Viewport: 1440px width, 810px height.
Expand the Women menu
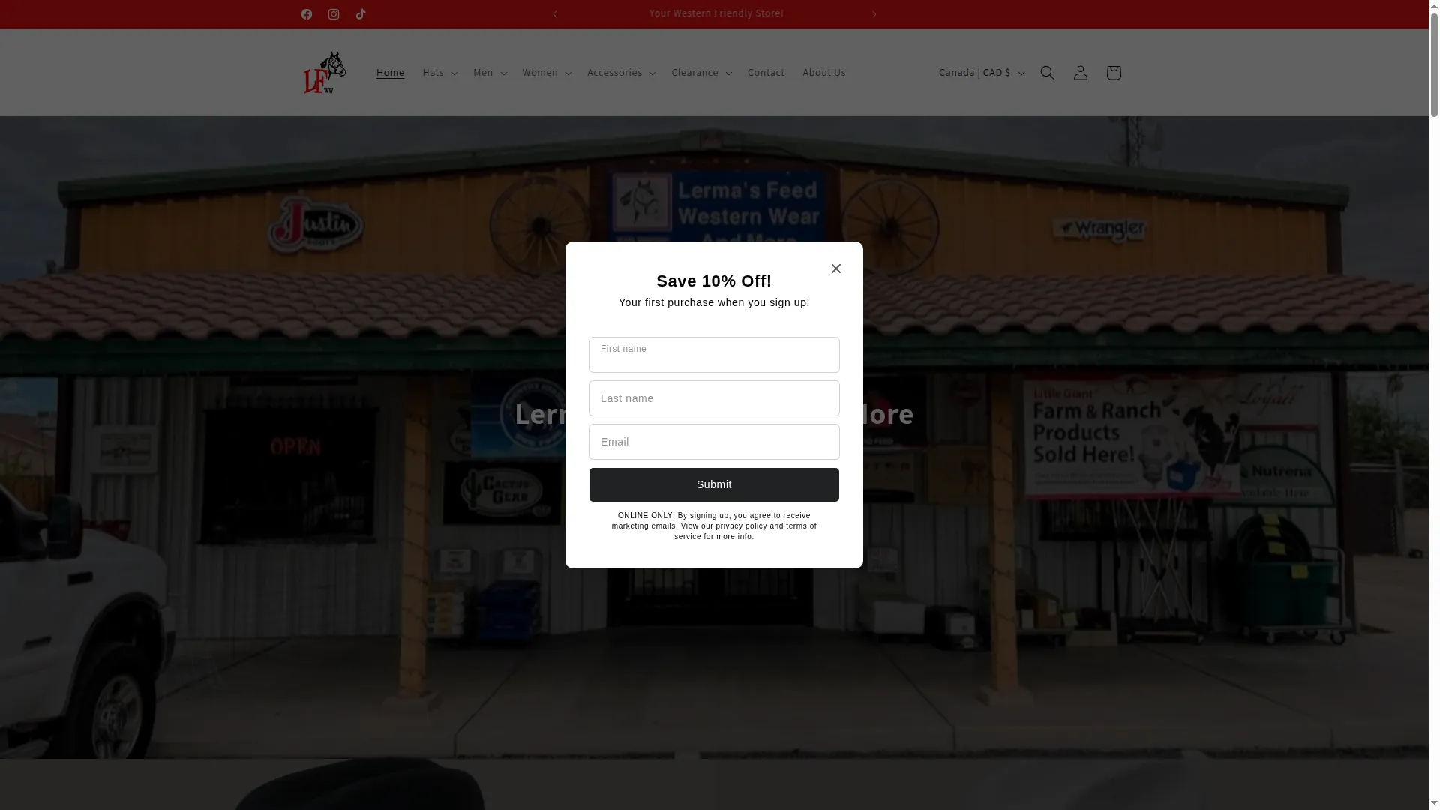[547, 73]
